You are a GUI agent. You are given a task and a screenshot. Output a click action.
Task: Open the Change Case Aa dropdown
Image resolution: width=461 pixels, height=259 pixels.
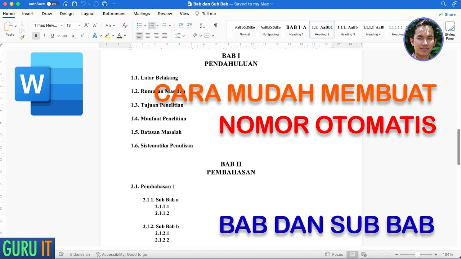[x=110, y=26]
